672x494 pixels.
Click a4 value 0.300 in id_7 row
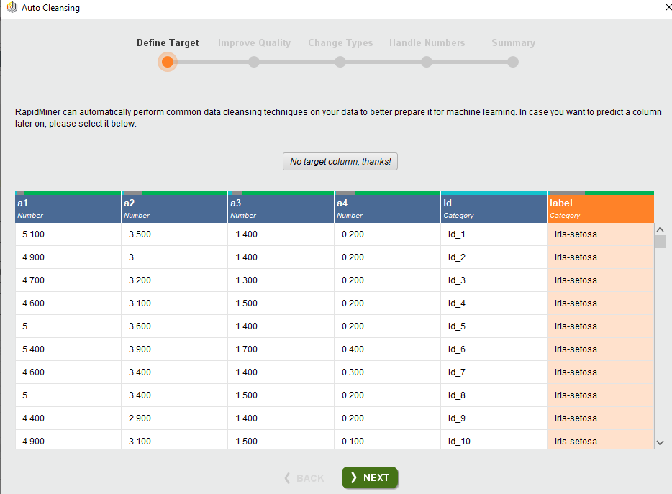tap(387, 372)
